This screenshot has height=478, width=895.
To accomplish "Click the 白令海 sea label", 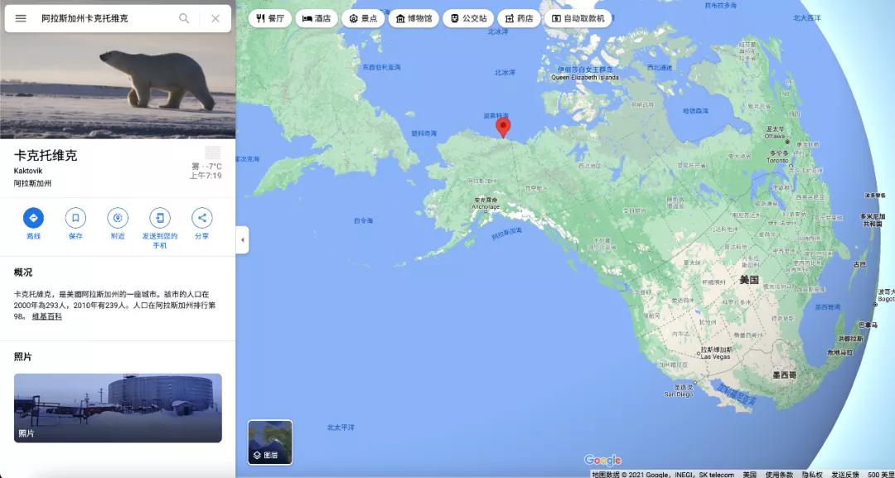I will tap(363, 220).
